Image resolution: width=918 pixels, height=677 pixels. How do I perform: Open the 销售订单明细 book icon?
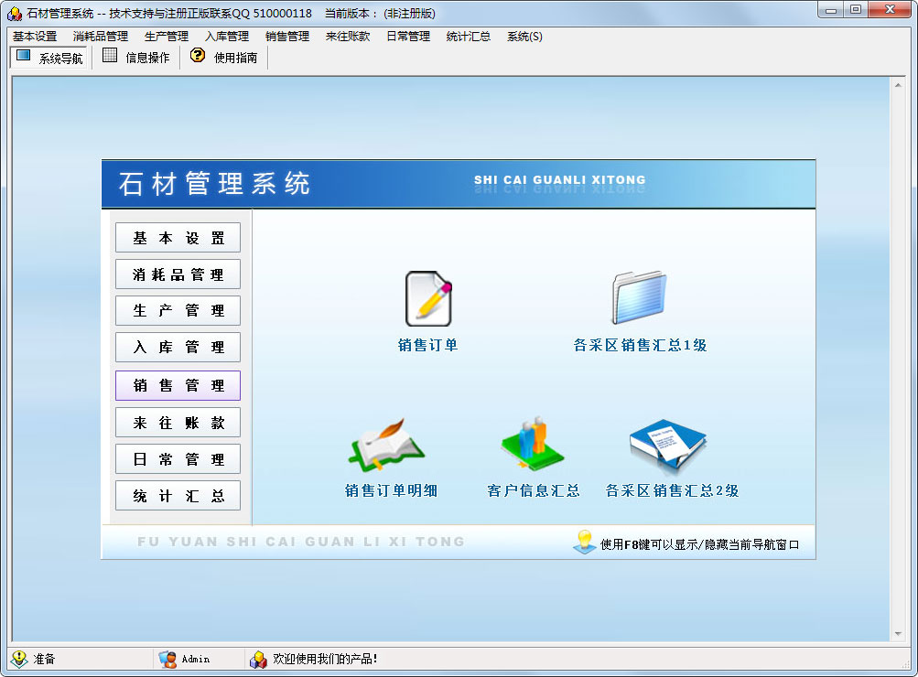pos(388,446)
